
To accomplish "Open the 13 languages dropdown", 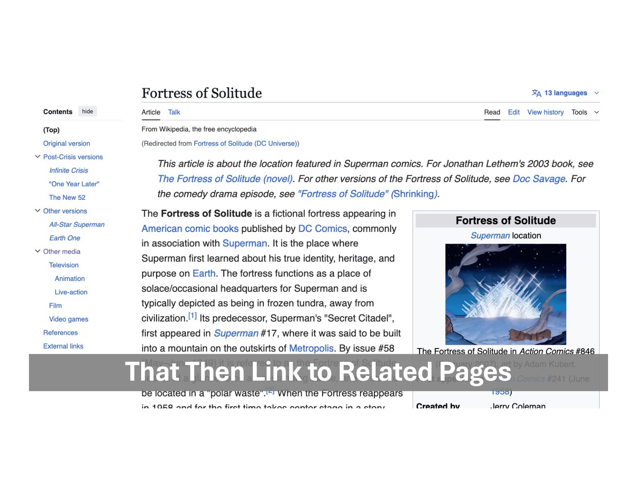I will pyautogui.click(x=565, y=93).
